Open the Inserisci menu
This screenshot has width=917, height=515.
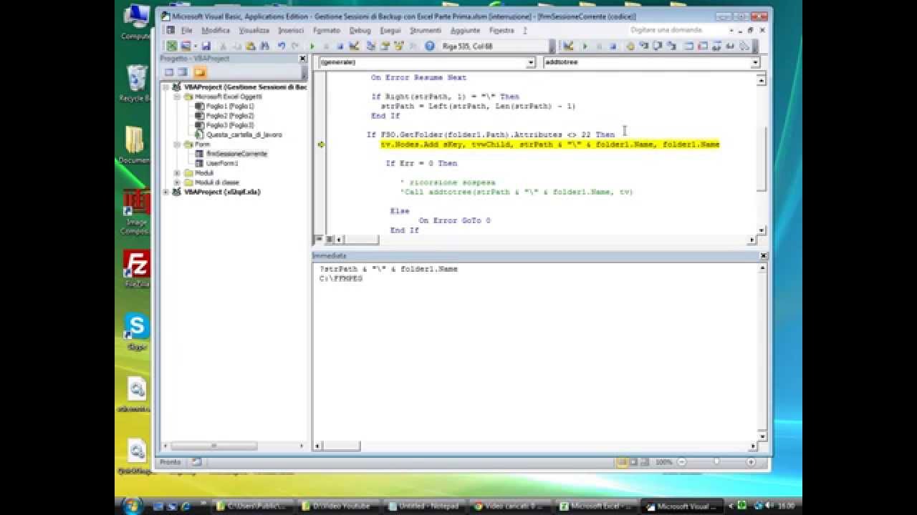(292, 30)
